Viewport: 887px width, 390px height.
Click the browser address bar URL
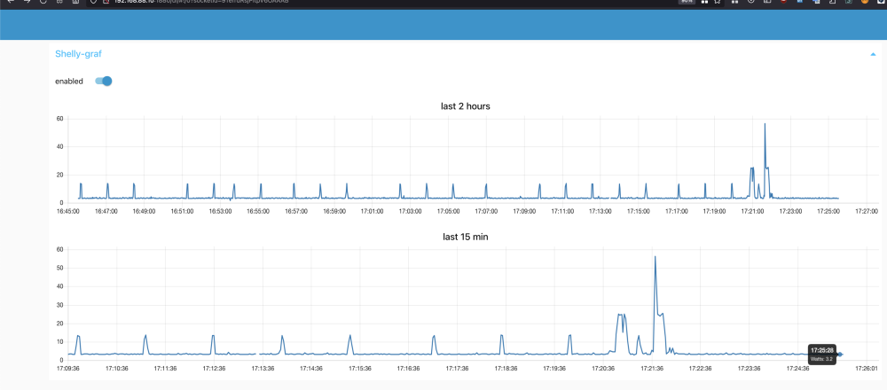pos(200,2)
